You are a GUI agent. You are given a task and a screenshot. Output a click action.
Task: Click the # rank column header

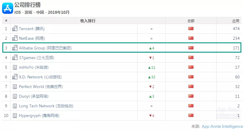[6, 21]
